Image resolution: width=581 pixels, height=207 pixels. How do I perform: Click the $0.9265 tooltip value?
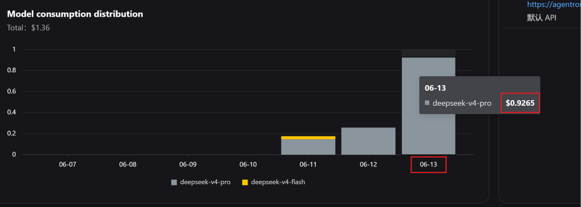(x=520, y=103)
